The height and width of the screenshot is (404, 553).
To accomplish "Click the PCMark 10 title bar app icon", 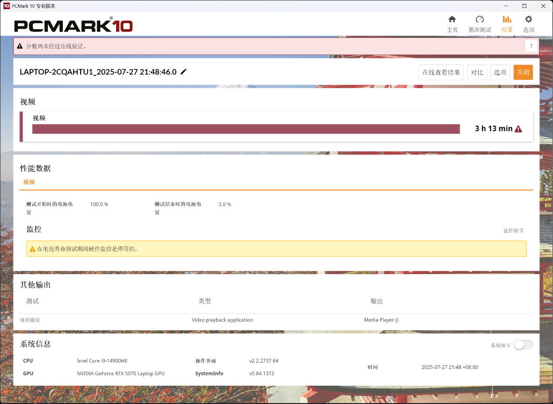I will point(6,6).
